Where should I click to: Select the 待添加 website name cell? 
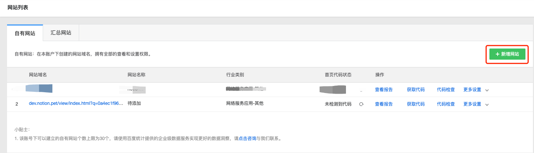(x=134, y=104)
